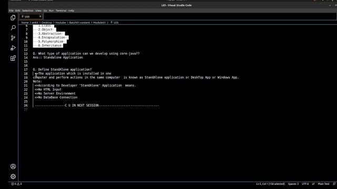The image size is (337, 189).
Task: Click the line '=>No Server Environment'
Action: click(55, 93)
